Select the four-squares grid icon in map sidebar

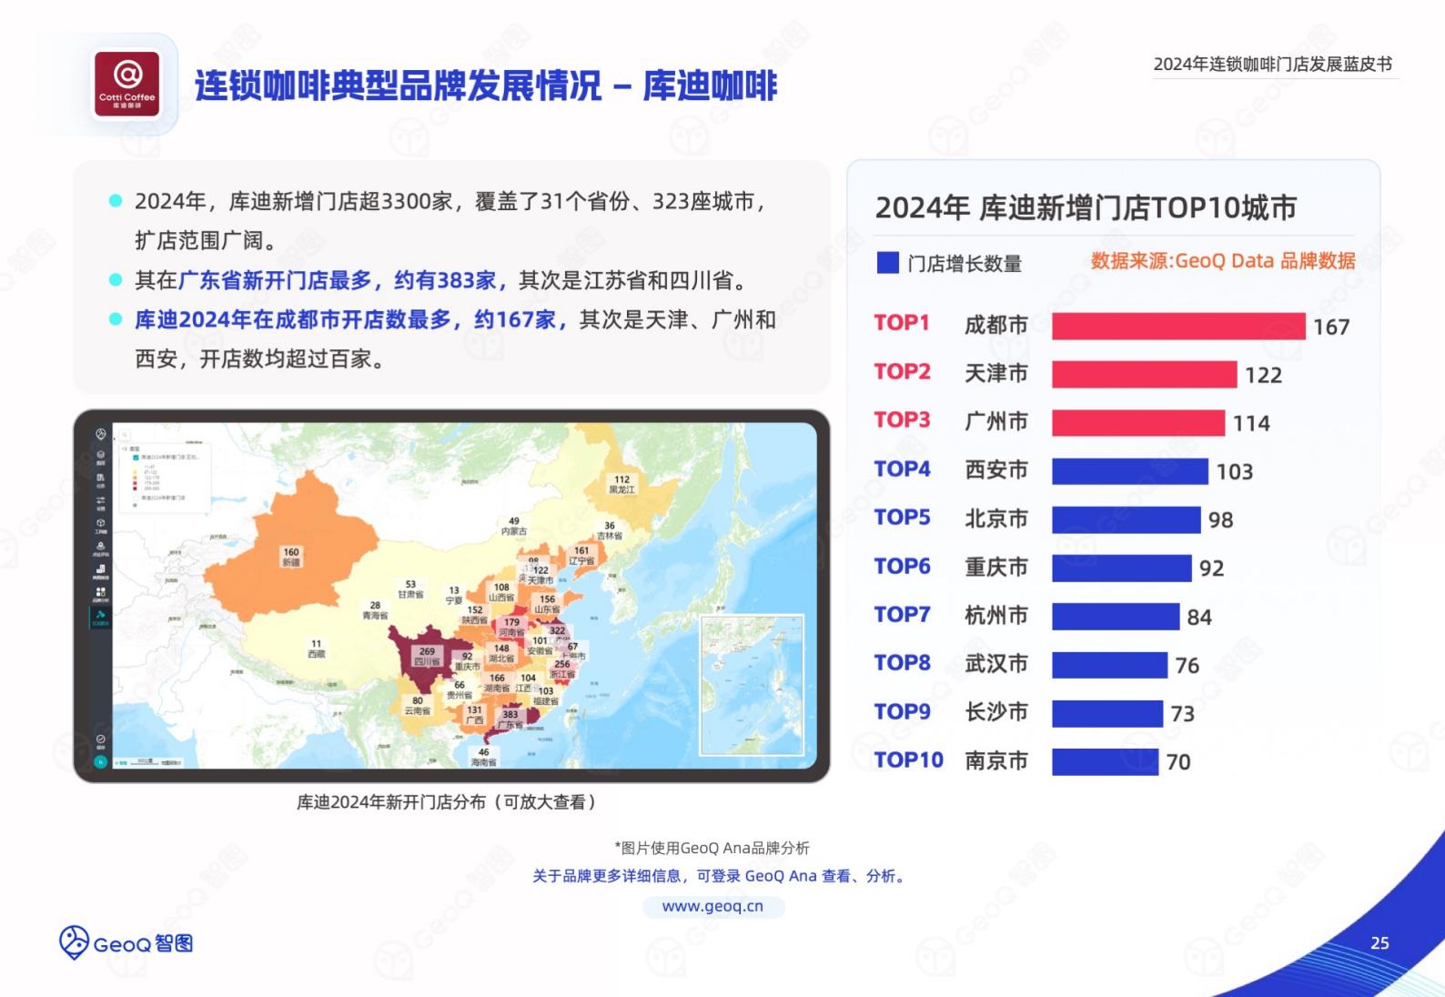tap(100, 591)
